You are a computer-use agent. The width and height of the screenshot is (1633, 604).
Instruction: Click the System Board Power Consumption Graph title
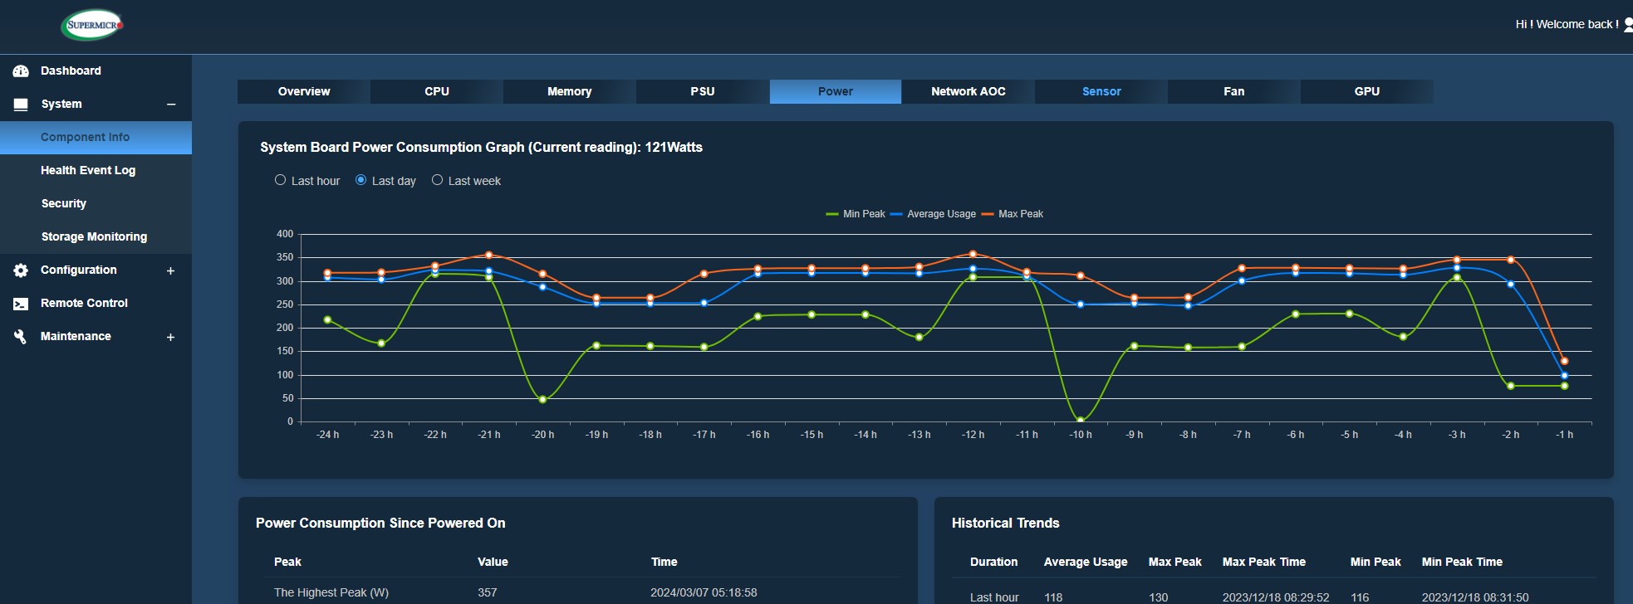(x=481, y=148)
